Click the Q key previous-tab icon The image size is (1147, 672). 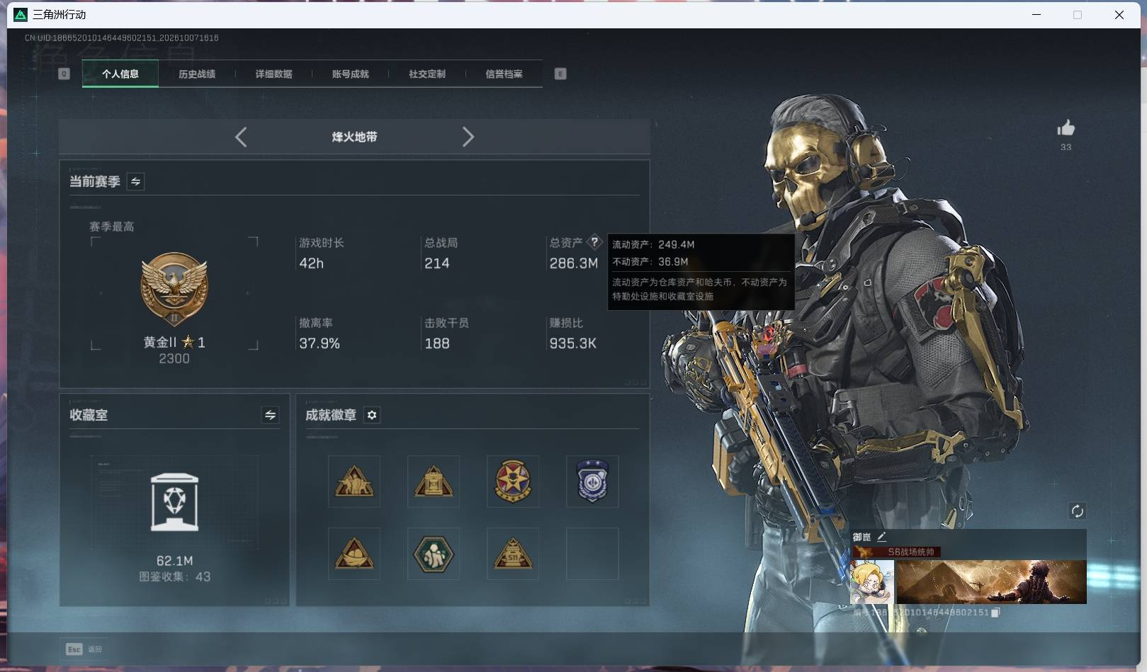coord(64,74)
